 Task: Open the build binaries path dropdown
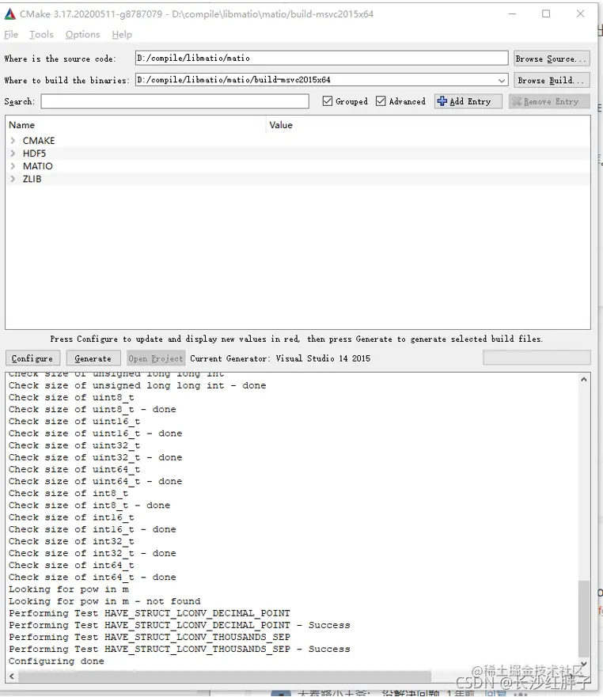[502, 81]
